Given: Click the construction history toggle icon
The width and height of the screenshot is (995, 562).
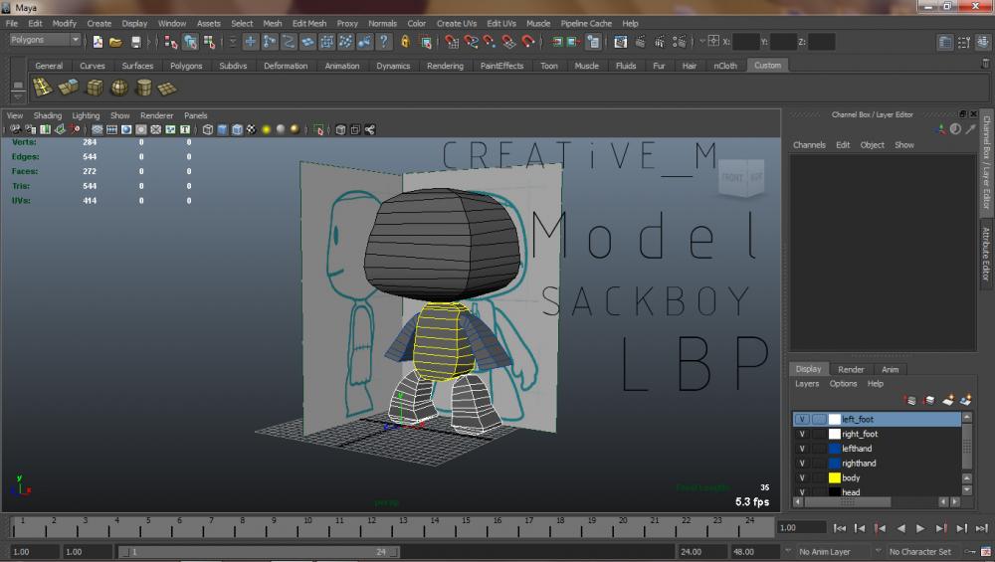Looking at the screenshot, I should (x=593, y=42).
